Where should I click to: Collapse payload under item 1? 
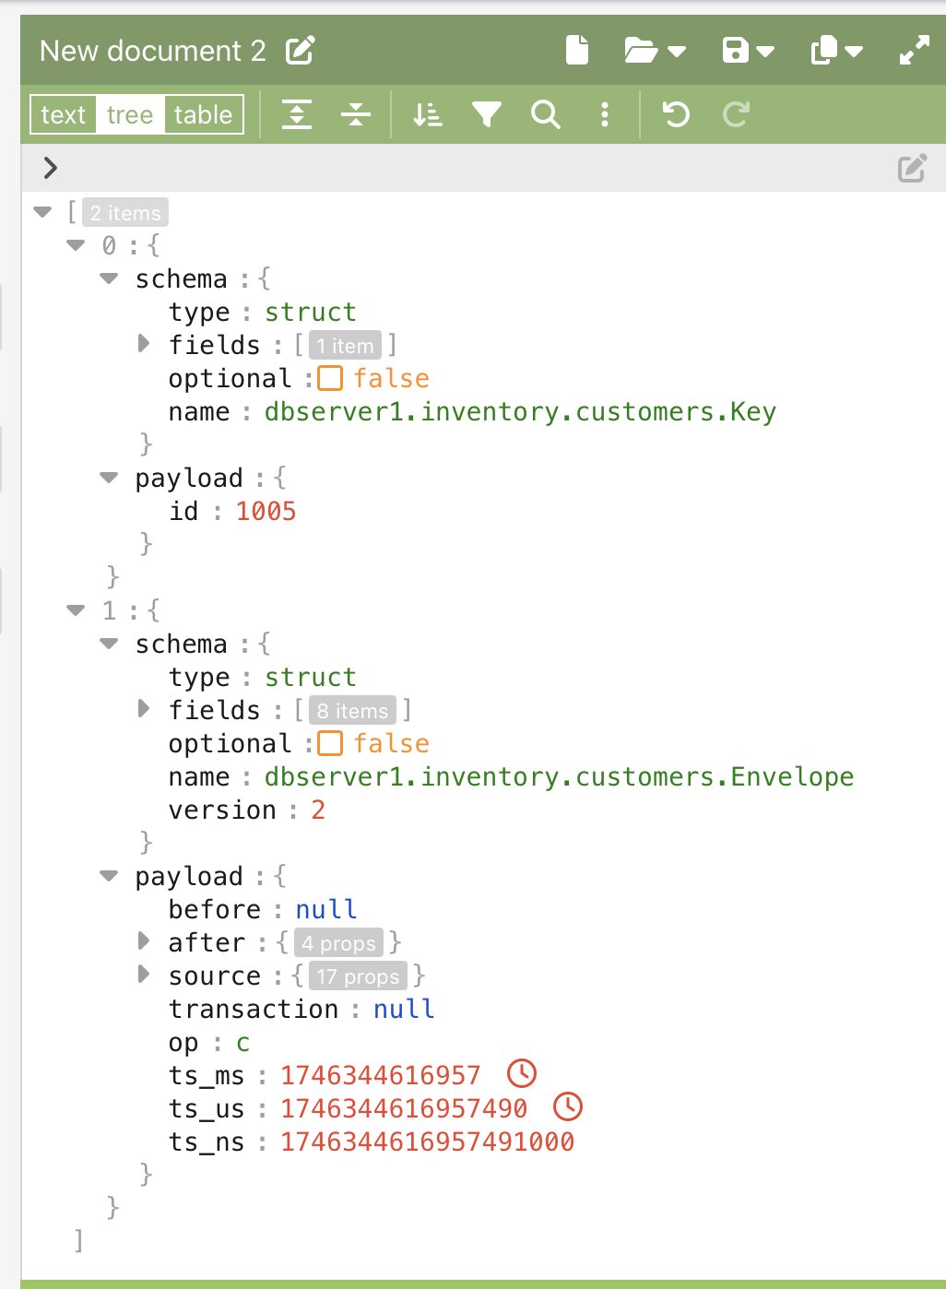(109, 876)
